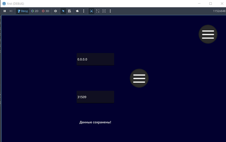Click the port field showing 31509
This screenshot has height=142, width=226.
point(95,97)
